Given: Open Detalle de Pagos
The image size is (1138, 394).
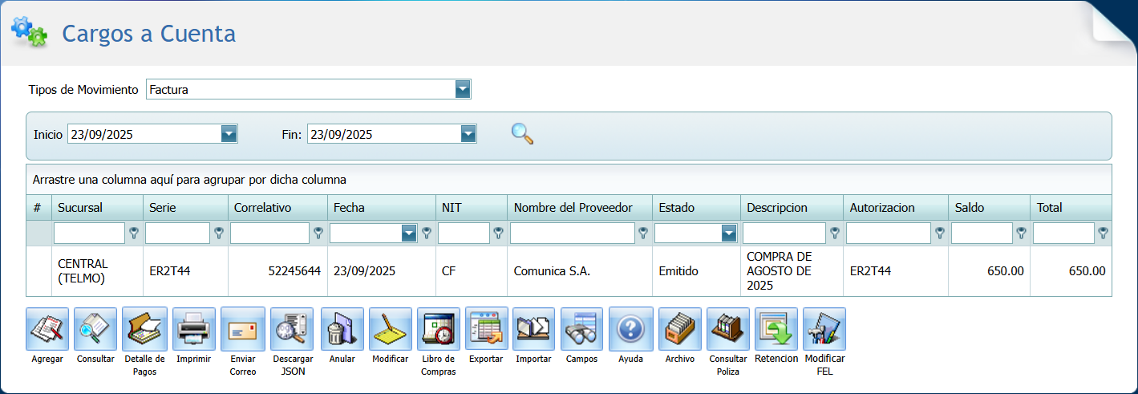Looking at the screenshot, I should [144, 329].
